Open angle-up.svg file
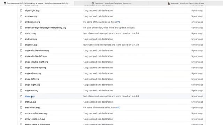 31,90
